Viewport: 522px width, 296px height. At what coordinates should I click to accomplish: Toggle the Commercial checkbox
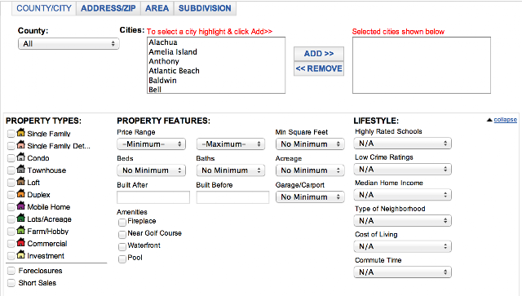pos(11,243)
